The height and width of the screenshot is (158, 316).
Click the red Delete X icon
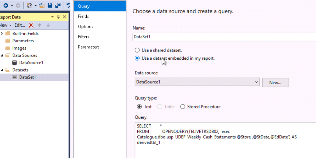[31, 25]
